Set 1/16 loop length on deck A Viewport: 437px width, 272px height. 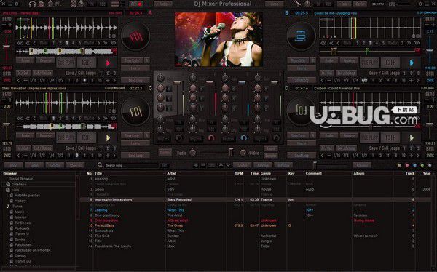tap(34, 81)
